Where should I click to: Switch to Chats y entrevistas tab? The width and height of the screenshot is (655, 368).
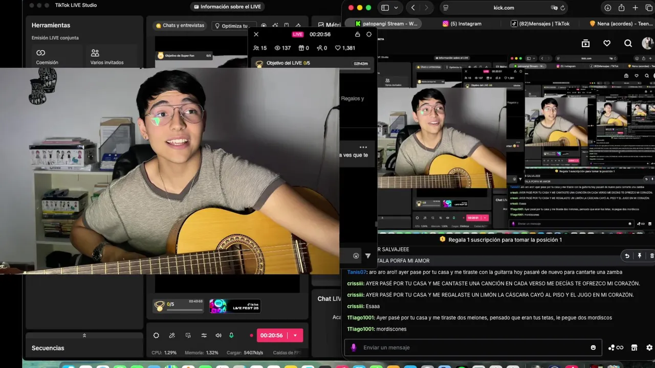tap(180, 26)
